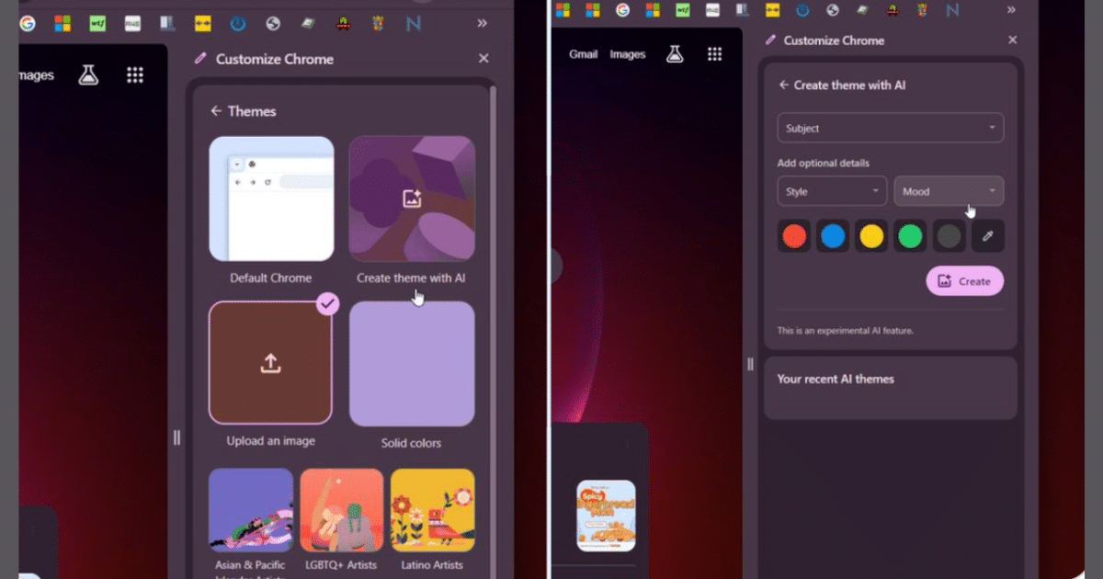Open blue power-symbol bookmark in right window
Screen dimensions: 1103x579
pos(802,10)
